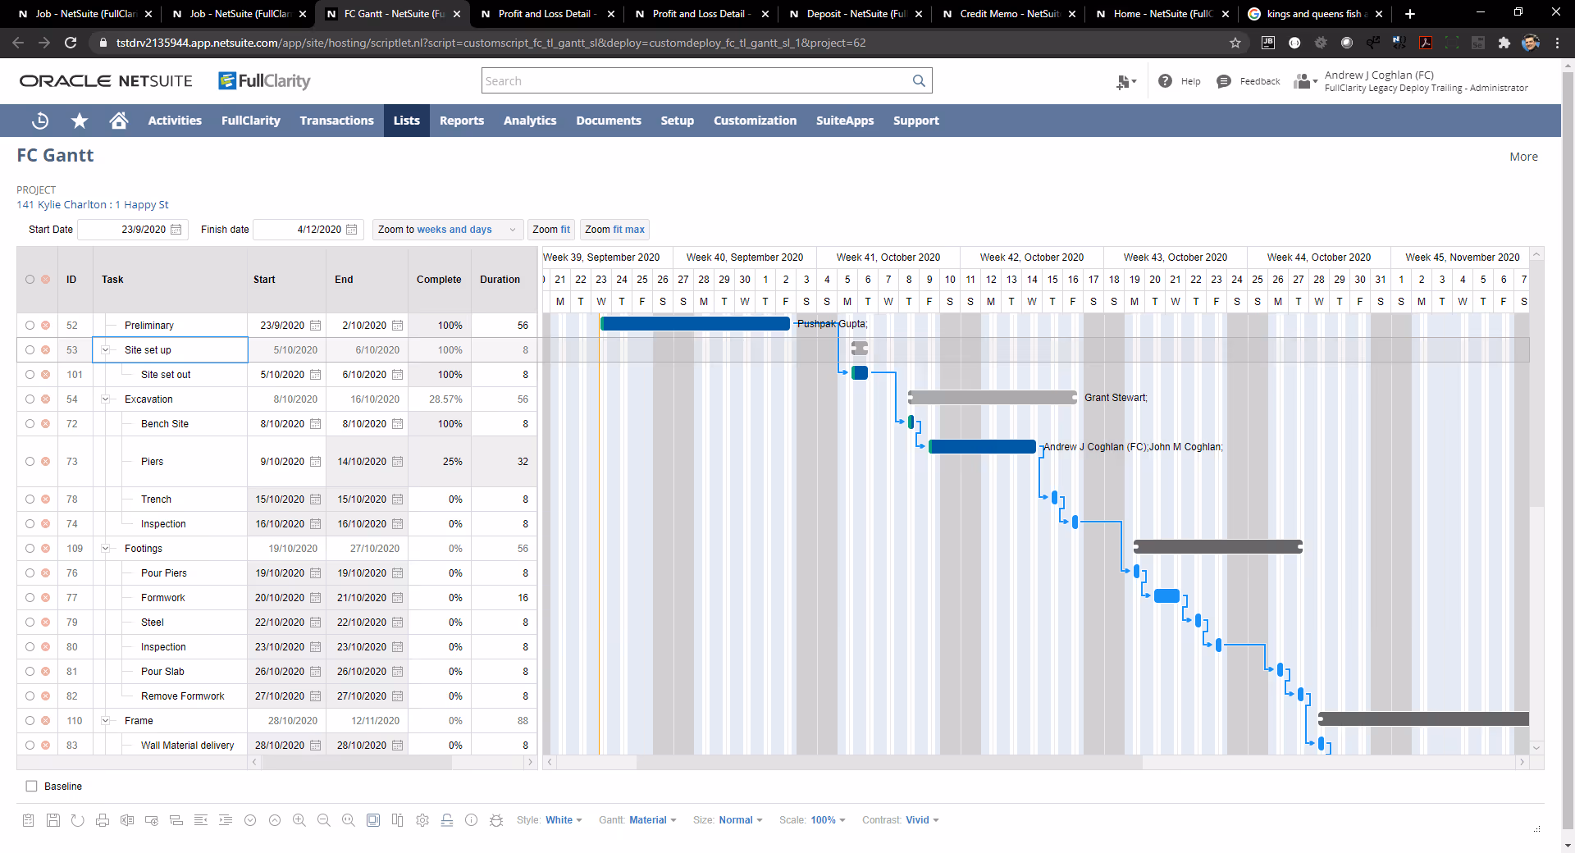The height and width of the screenshot is (853, 1575).
Task: Click the lock icon in the bottom toolbar
Action: click(447, 820)
